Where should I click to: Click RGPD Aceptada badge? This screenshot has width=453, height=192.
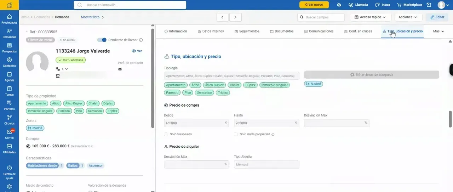pos(71,60)
